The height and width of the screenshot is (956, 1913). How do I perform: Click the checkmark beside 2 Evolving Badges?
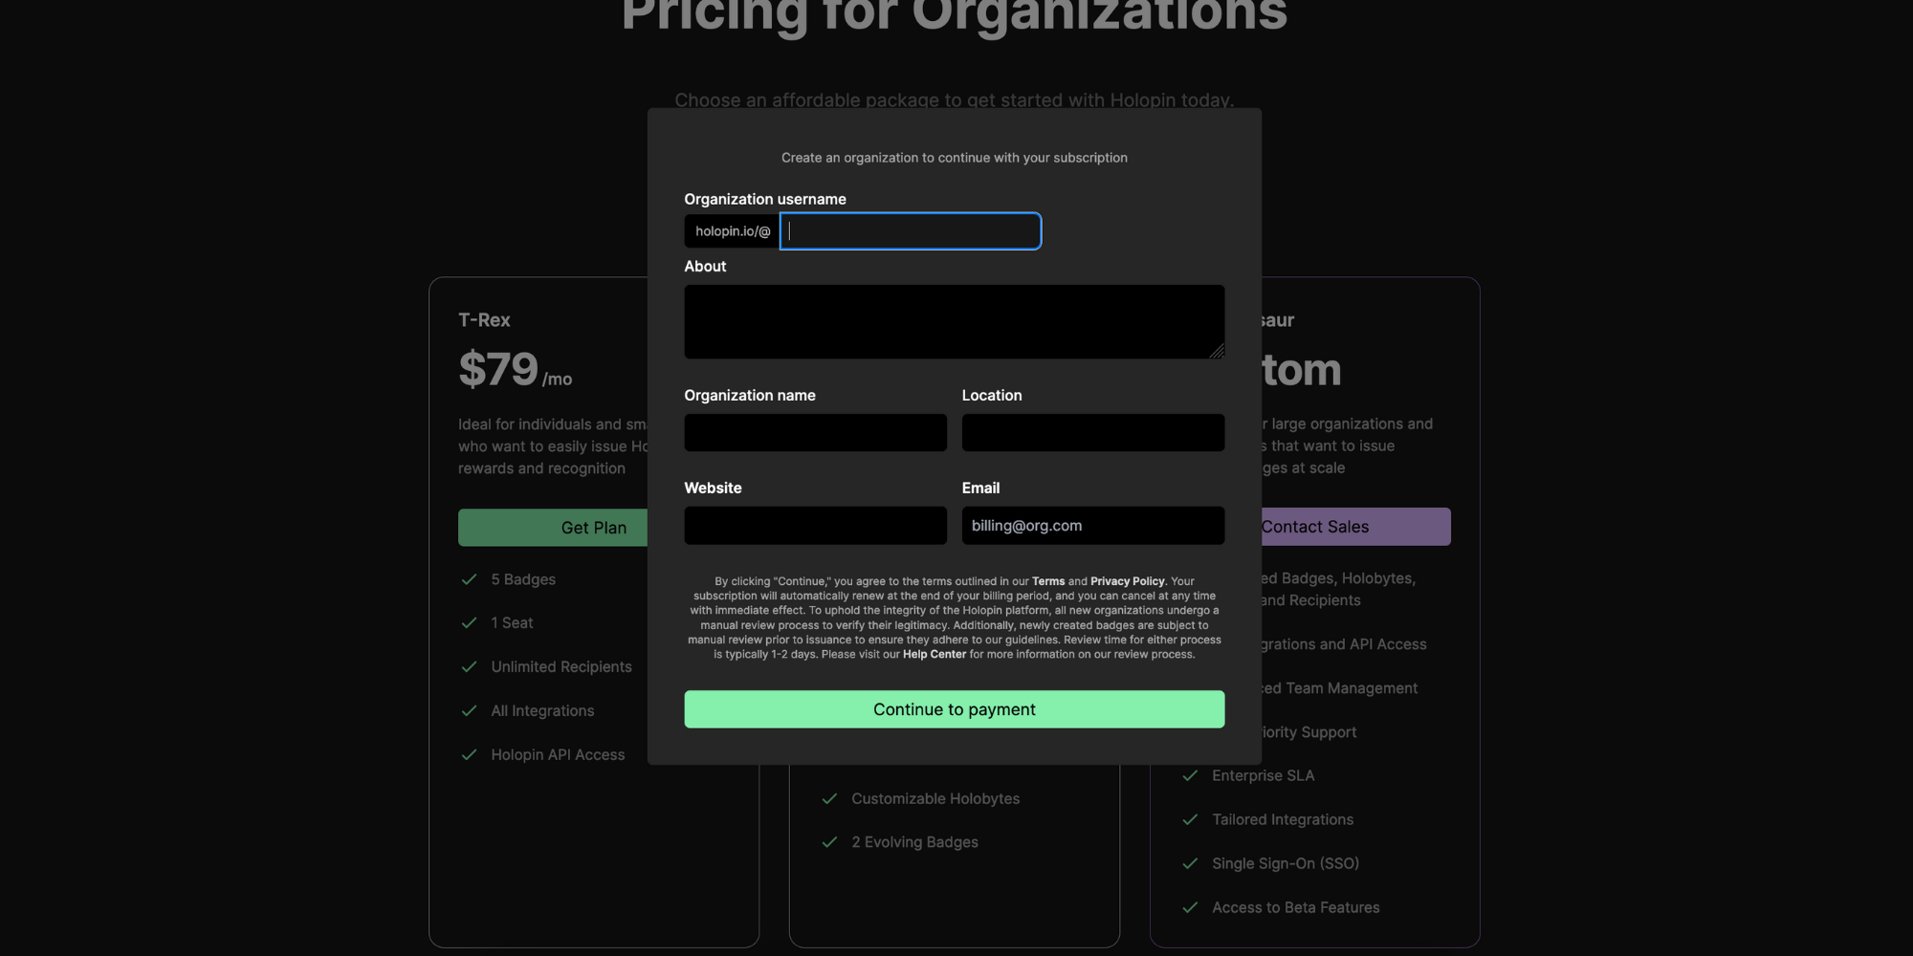(829, 842)
